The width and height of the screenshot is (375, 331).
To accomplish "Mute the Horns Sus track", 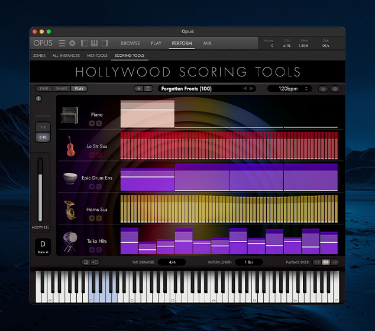I will coord(92,218).
